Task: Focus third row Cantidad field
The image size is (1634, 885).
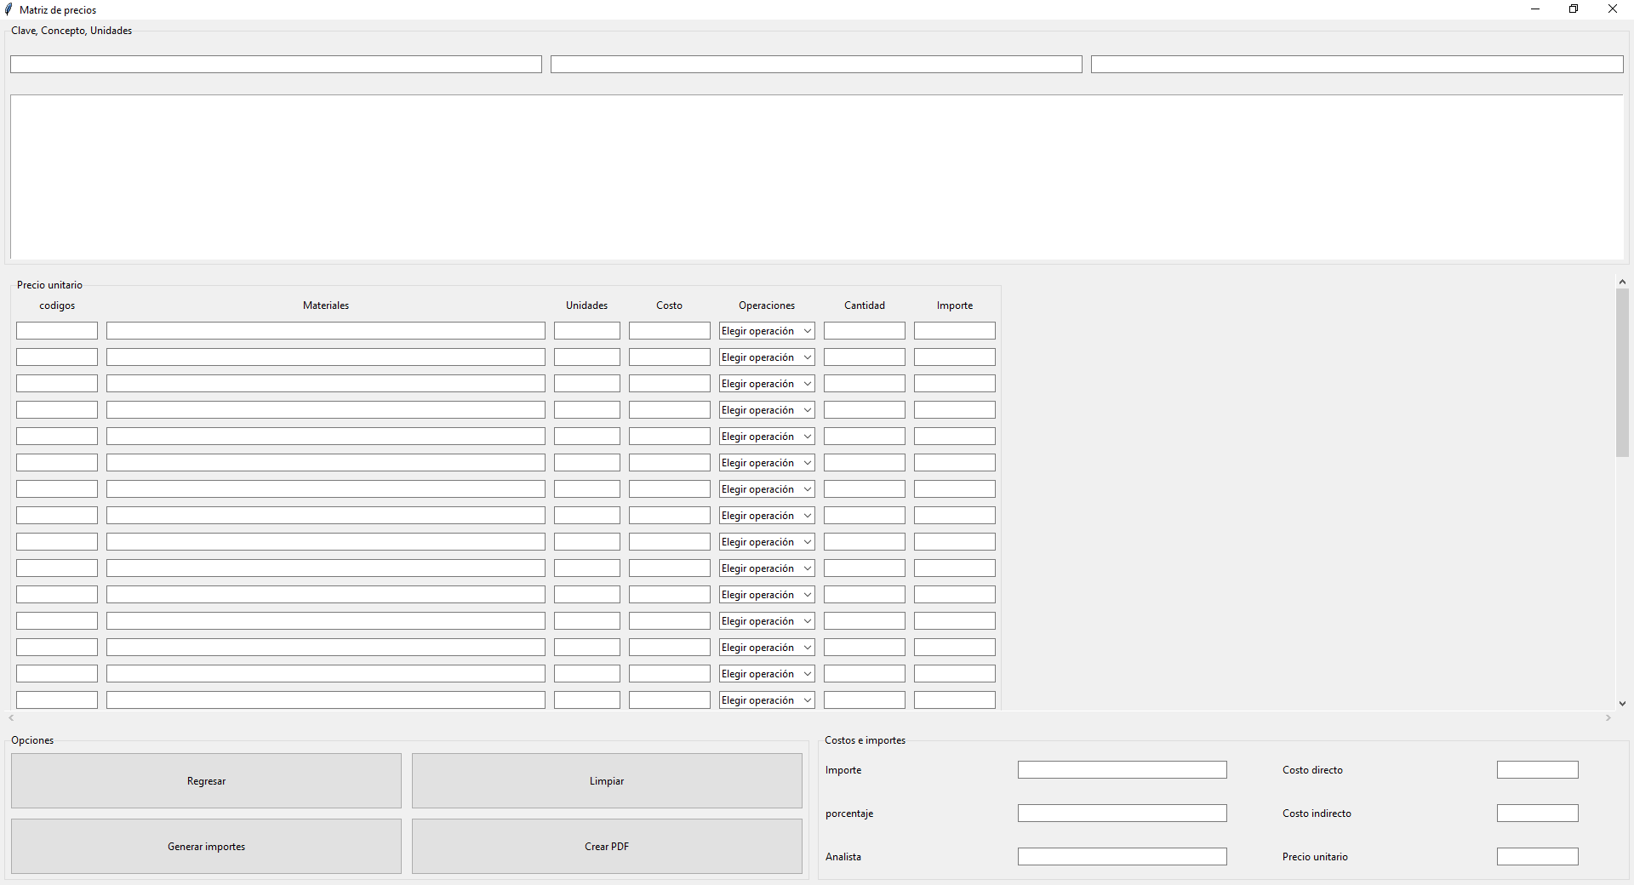Action: click(865, 384)
